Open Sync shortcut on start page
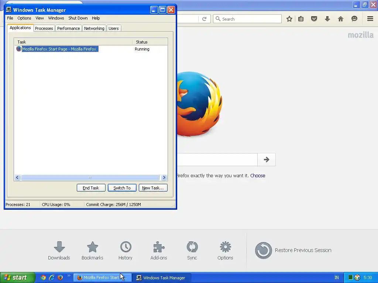This screenshot has height=283, width=378. [x=192, y=251]
